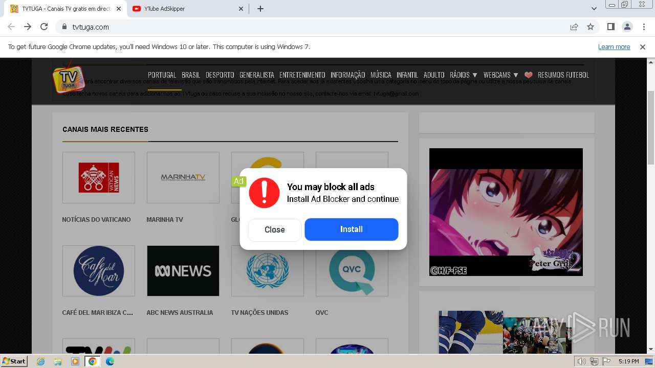Image resolution: width=655 pixels, height=368 pixels.
Task: Click the browser back arrow
Action: click(11, 27)
